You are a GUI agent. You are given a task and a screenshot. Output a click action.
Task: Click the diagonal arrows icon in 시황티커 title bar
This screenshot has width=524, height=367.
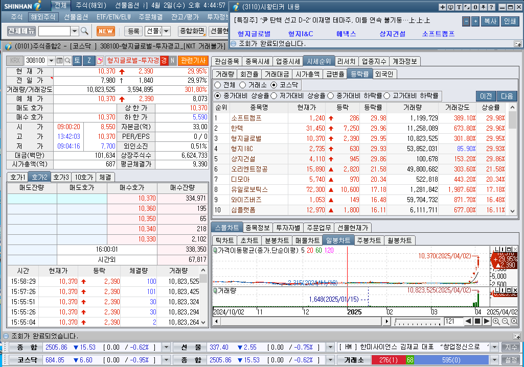pyautogui.click(x=467, y=7)
